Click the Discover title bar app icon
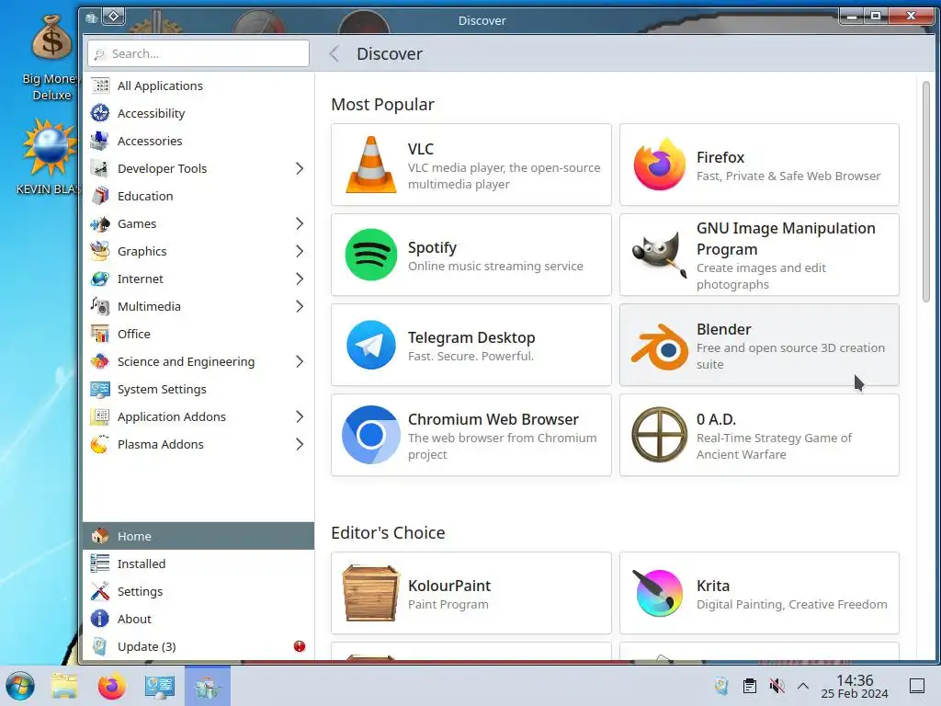 coord(91,17)
